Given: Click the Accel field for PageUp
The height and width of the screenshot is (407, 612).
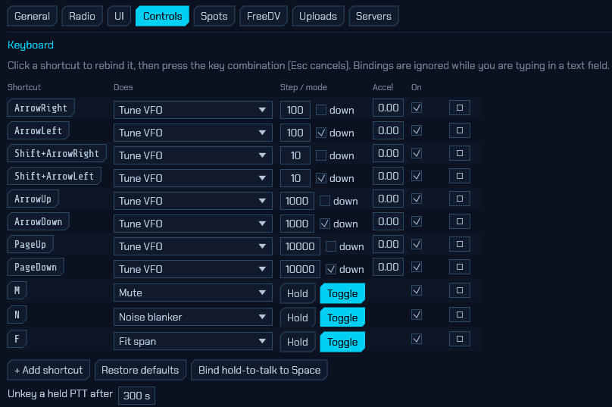Looking at the screenshot, I should coord(388,244).
